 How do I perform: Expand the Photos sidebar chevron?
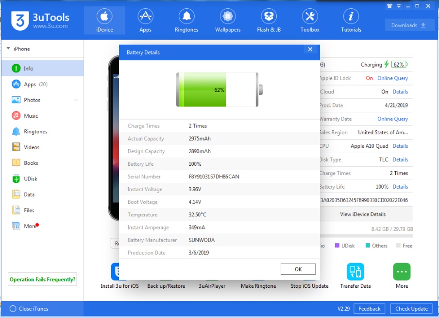(x=76, y=100)
